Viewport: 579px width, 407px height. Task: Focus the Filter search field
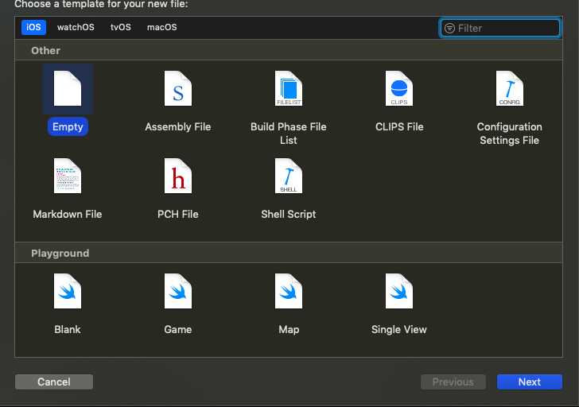[x=507, y=28]
